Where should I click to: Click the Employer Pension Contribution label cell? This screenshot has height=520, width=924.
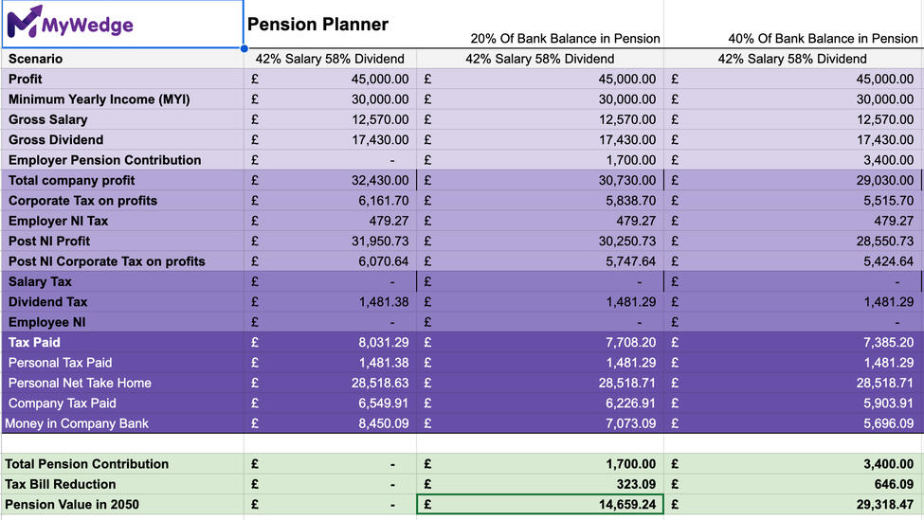point(104,160)
